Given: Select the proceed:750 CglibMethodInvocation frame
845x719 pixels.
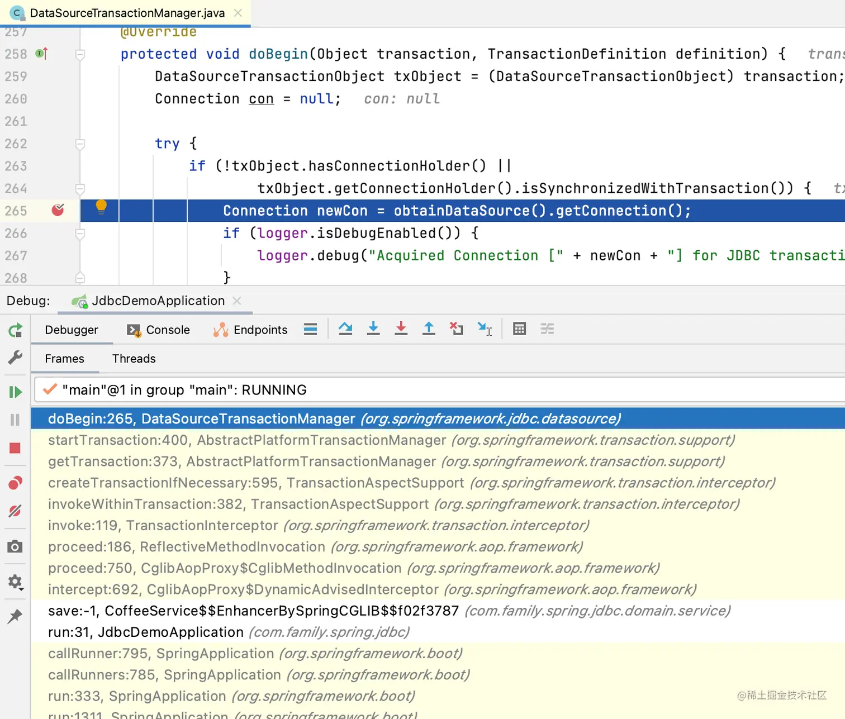Looking at the screenshot, I should [438, 568].
